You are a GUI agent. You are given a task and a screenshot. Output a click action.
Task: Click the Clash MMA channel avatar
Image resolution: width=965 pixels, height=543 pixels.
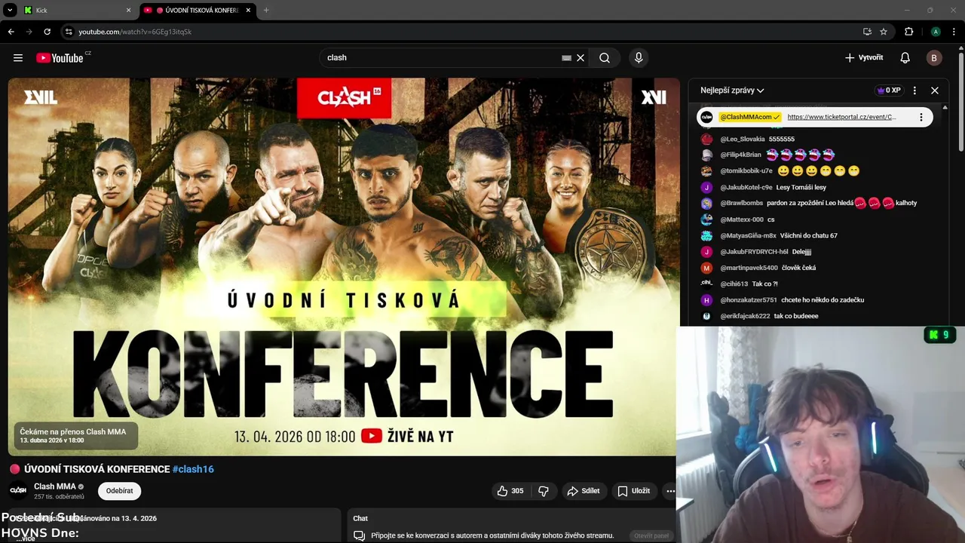(x=18, y=491)
